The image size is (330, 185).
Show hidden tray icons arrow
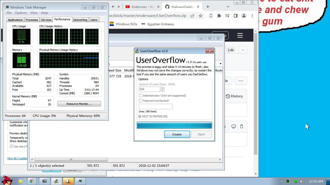click(x=281, y=181)
